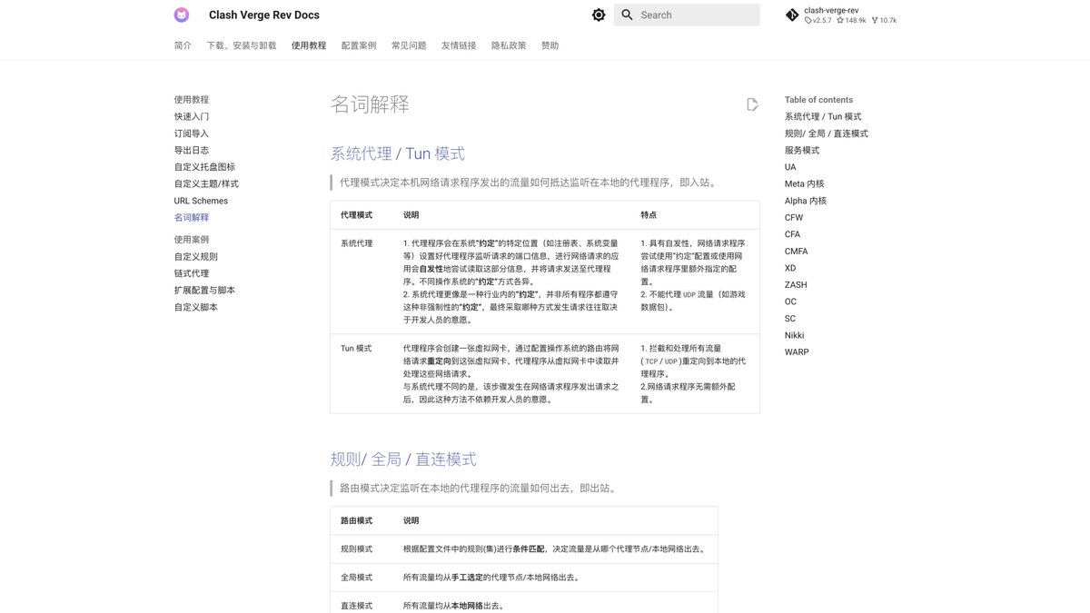
Task: Toggle the light/dark theme switcher icon
Action: pos(599,15)
